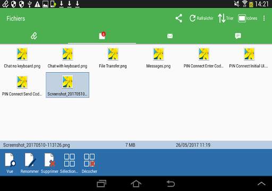Select PIN Connect Initial UI file icon
Image resolution: width=272 pixels, height=191 pixels.
[249, 54]
